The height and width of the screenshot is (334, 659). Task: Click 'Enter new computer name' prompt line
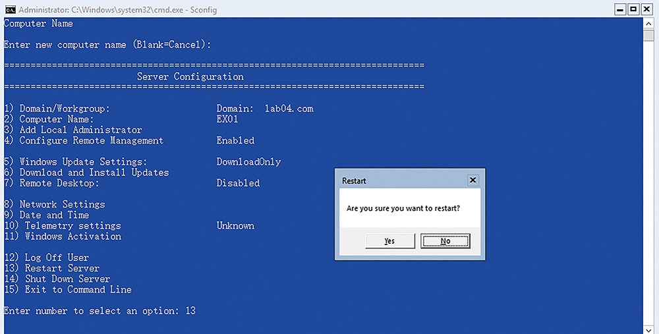pos(107,45)
